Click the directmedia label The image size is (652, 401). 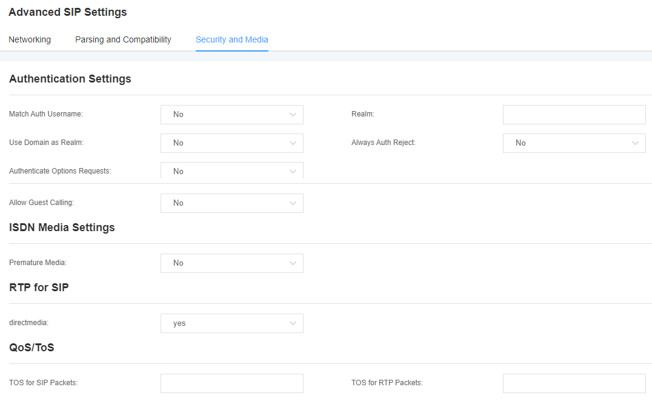(x=28, y=323)
